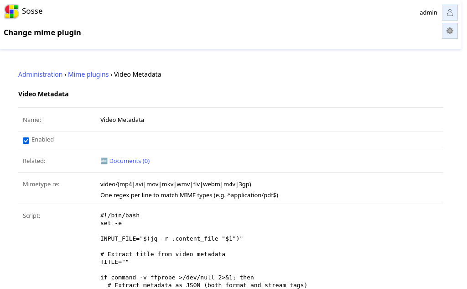Open the Documents (0) related link

pyautogui.click(x=129, y=161)
